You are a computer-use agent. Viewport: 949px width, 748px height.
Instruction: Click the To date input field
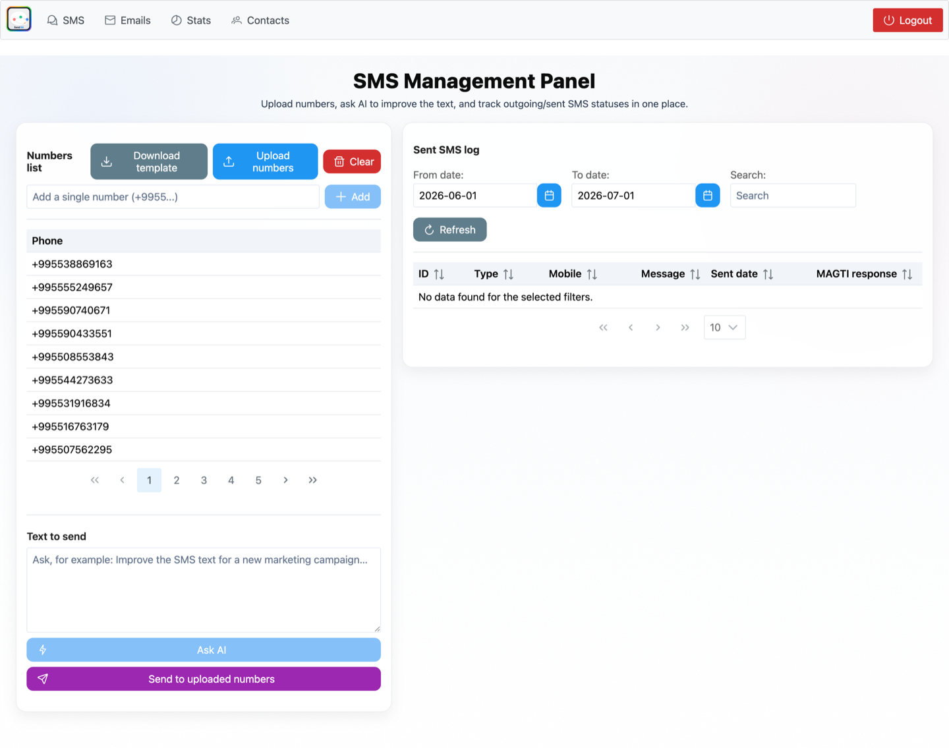[x=633, y=195]
